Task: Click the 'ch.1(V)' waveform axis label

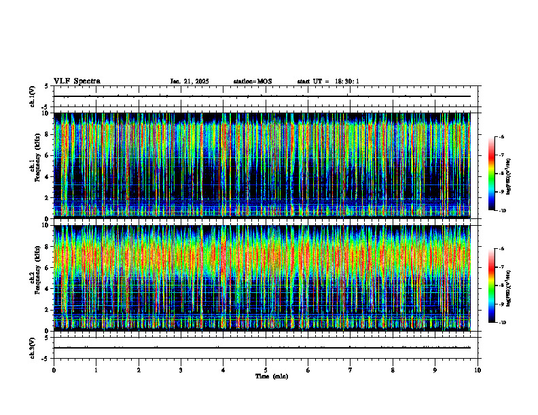Action: click(33, 96)
